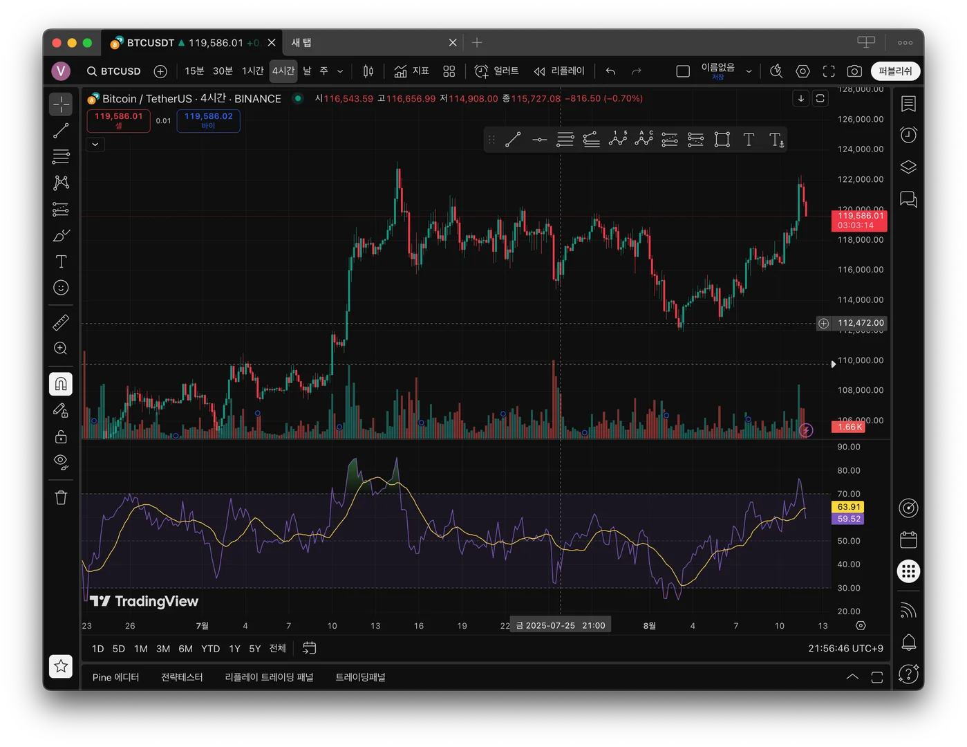This screenshot has width=967, height=747.
Task: Select the ruler measure tool
Action: click(x=61, y=322)
